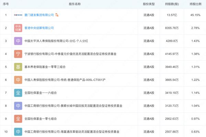Click the teal 中 icon in row 10
The height and width of the screenshot is (137, 206).
pos(18,132)
